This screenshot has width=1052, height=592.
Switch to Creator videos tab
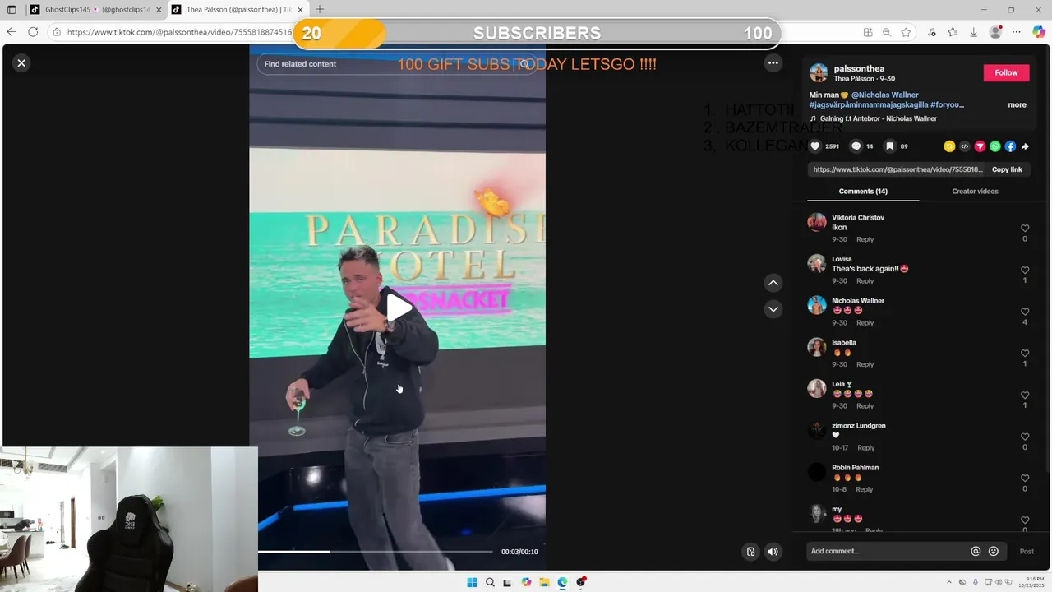pyautogui.click(x=975, y=192)
